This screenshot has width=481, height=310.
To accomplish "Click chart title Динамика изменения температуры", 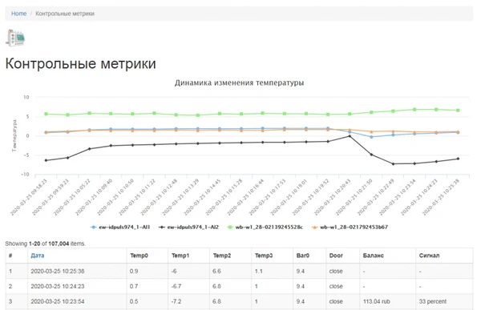I will coord(239,83).
